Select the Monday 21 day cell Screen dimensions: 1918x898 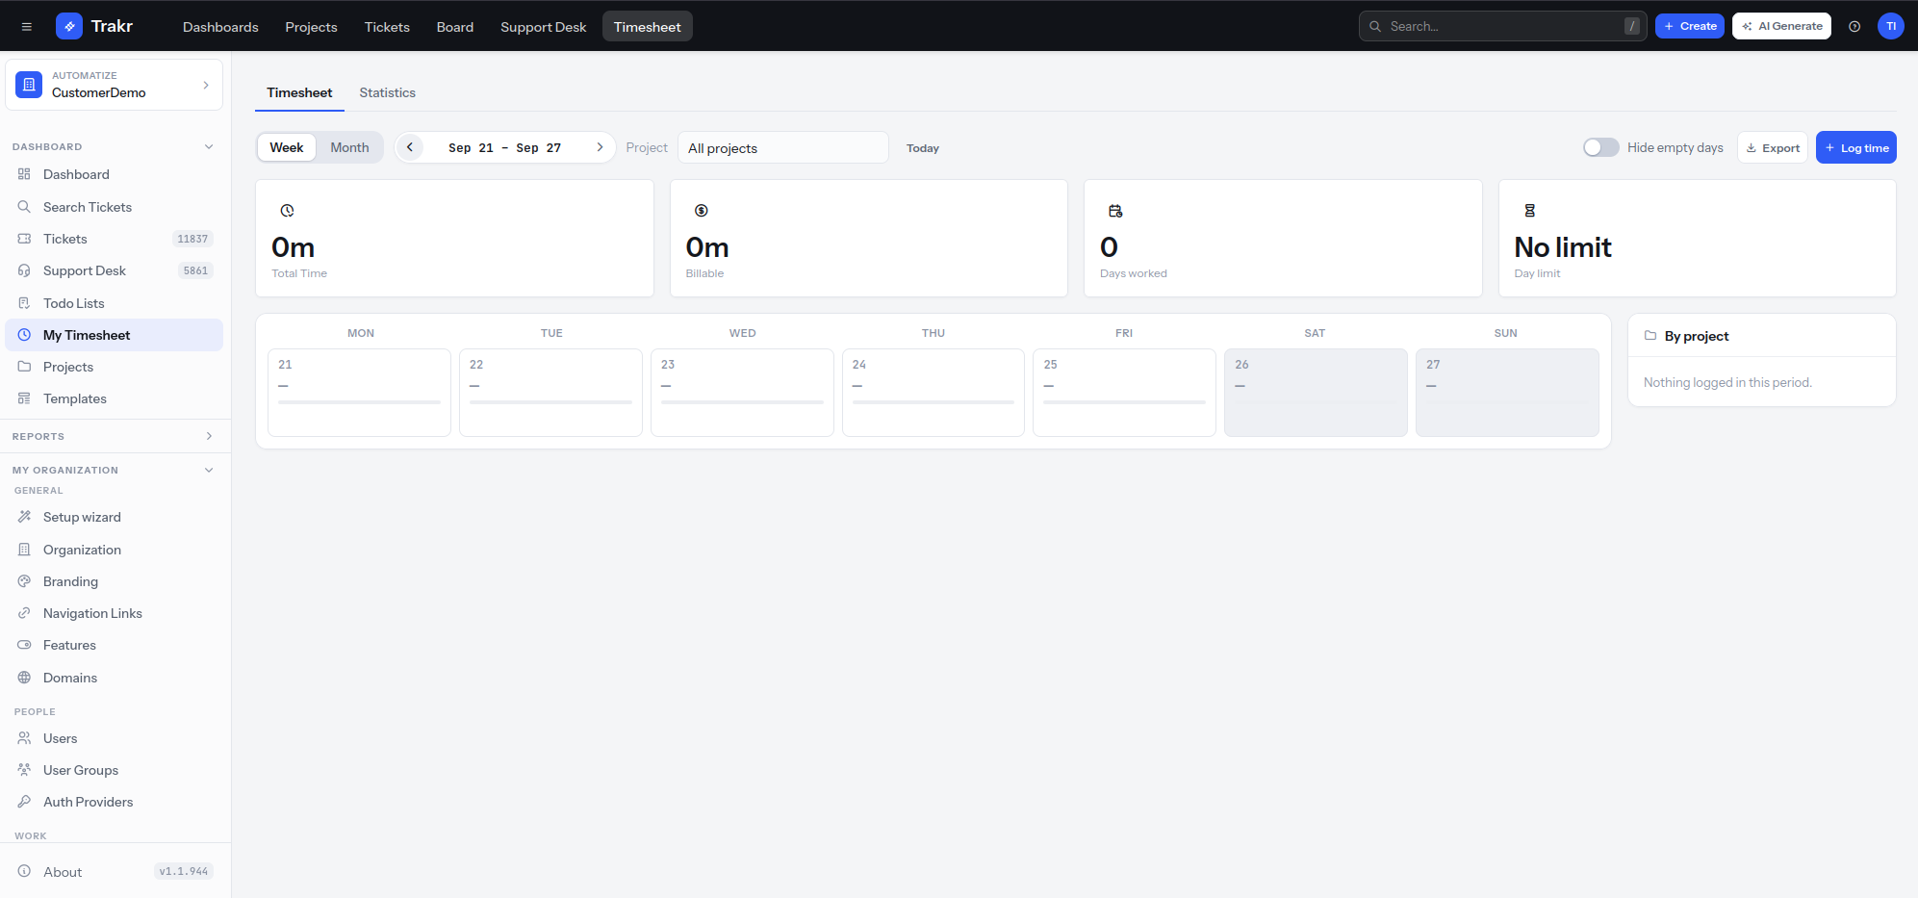click(359, 393)
